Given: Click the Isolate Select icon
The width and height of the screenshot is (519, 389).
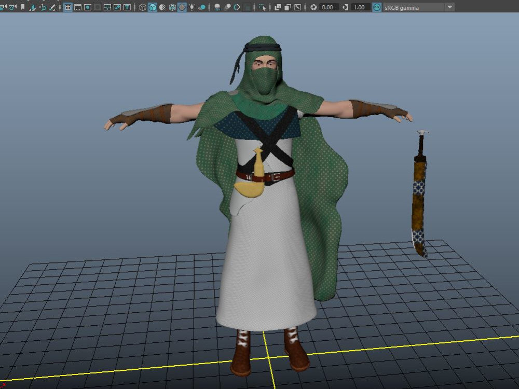Looking at the screenshot, I should 263,7.
